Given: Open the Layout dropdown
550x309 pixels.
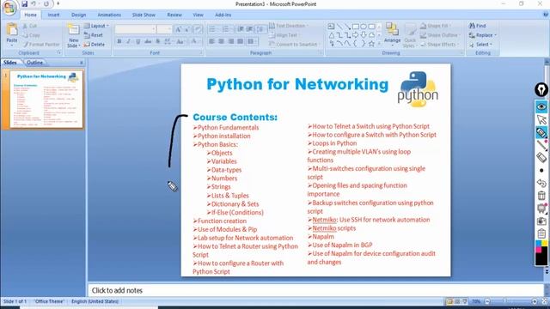Looking at the screenshot, I should [96, 26].
